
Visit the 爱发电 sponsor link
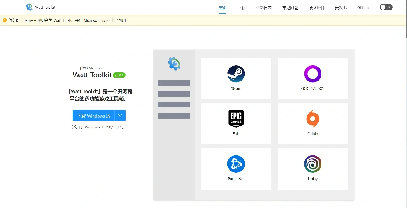coord(341,8)
